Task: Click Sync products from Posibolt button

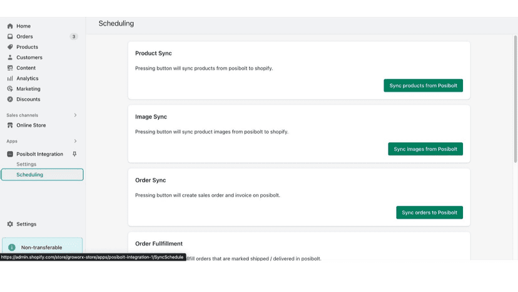Action: pos(423,85)
